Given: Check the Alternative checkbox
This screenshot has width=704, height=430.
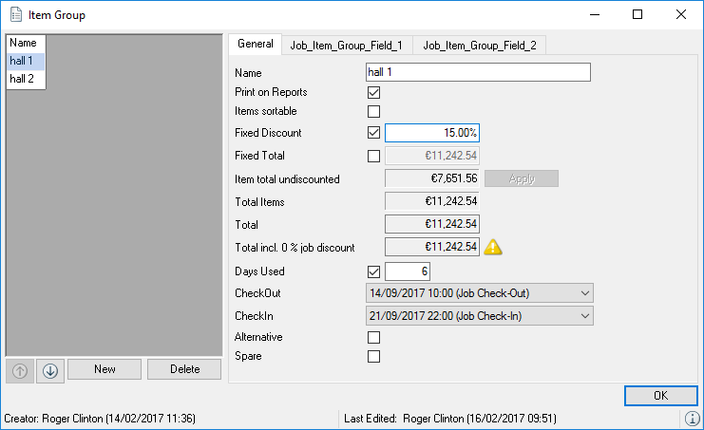Looking at the screenshot, I should click(x=373, y=337).
